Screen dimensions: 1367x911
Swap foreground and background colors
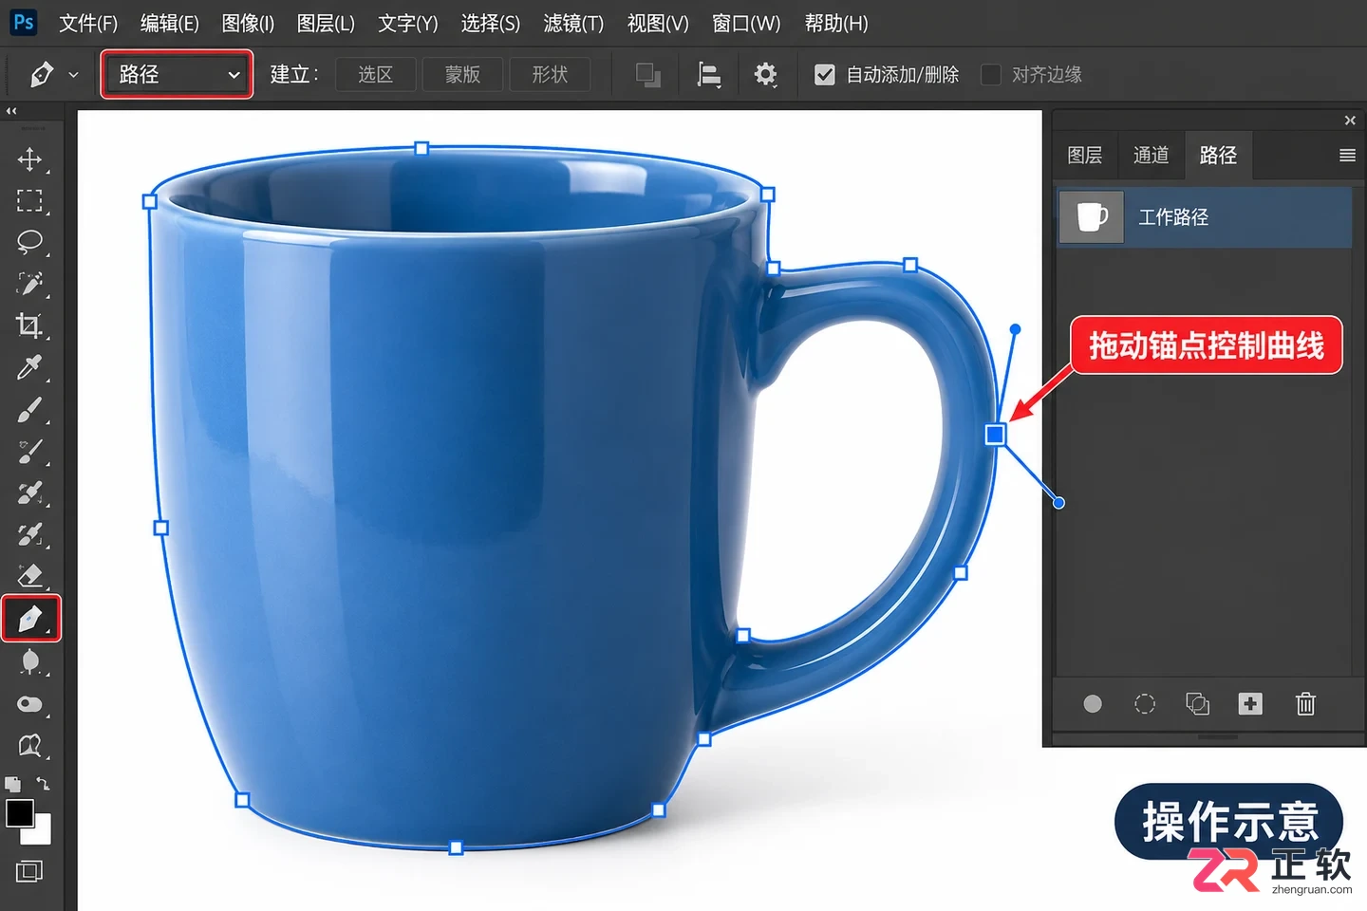43,784
